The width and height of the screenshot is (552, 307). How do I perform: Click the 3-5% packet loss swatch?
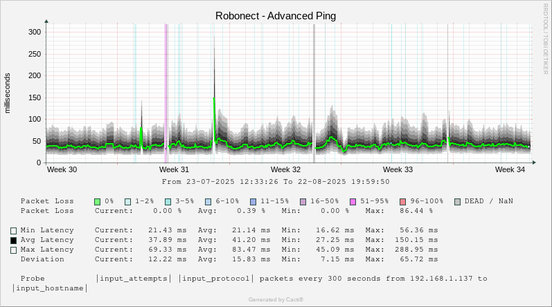pos(168,202)
